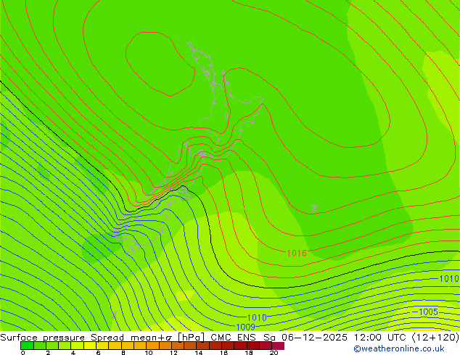Pick the magenta legend swatch past 20
The image size is (460, 355).
(x=278, y=346)
